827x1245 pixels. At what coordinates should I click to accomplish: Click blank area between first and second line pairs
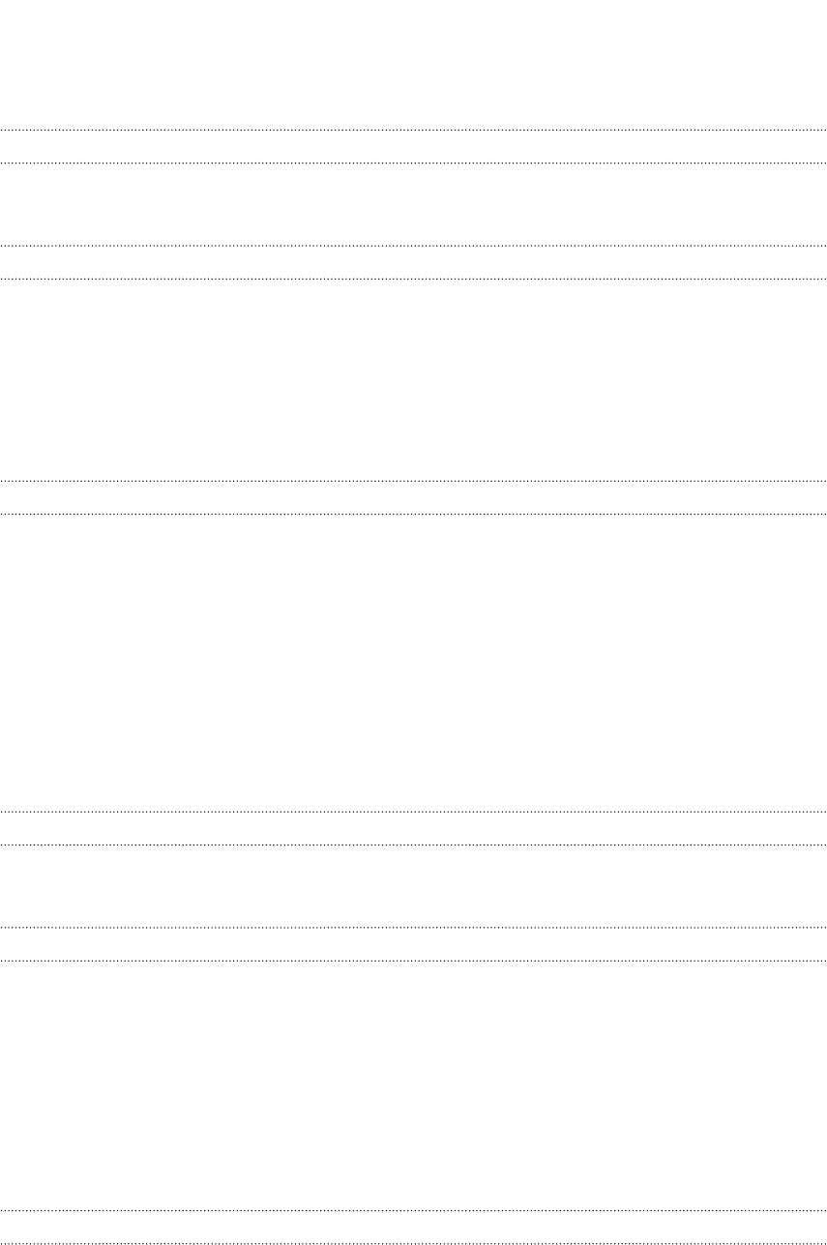coord(413,204)
